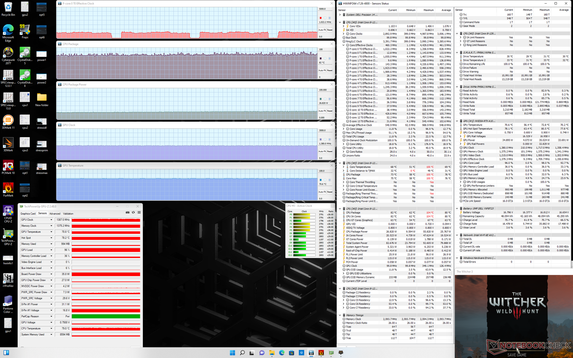Click red color swatch on P-core clock graph
Viewport: 573px width, 358px height.
point(321,18)
